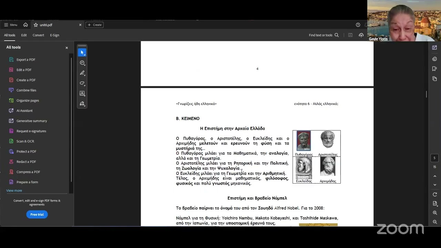The height and width of the screenshot is (248, 441).
Task: Open the Comments panel icon on right rail
Action: point(434,59)
